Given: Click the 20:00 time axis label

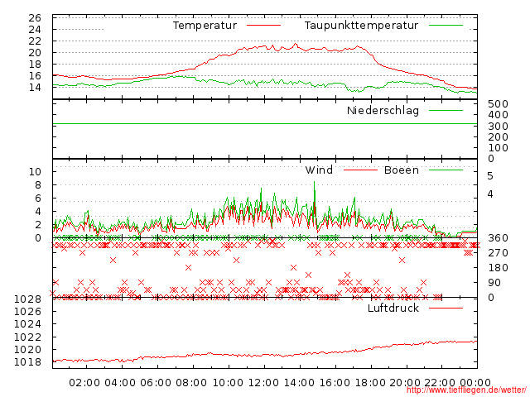Looking at the screenshot, I should click(405, 383).
